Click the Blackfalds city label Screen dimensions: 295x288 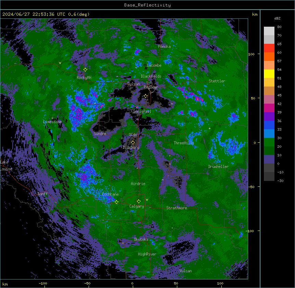(151, 76)
